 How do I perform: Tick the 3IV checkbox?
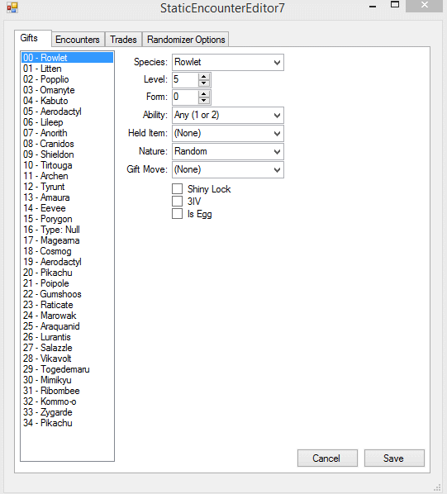[x=177, y=201]
